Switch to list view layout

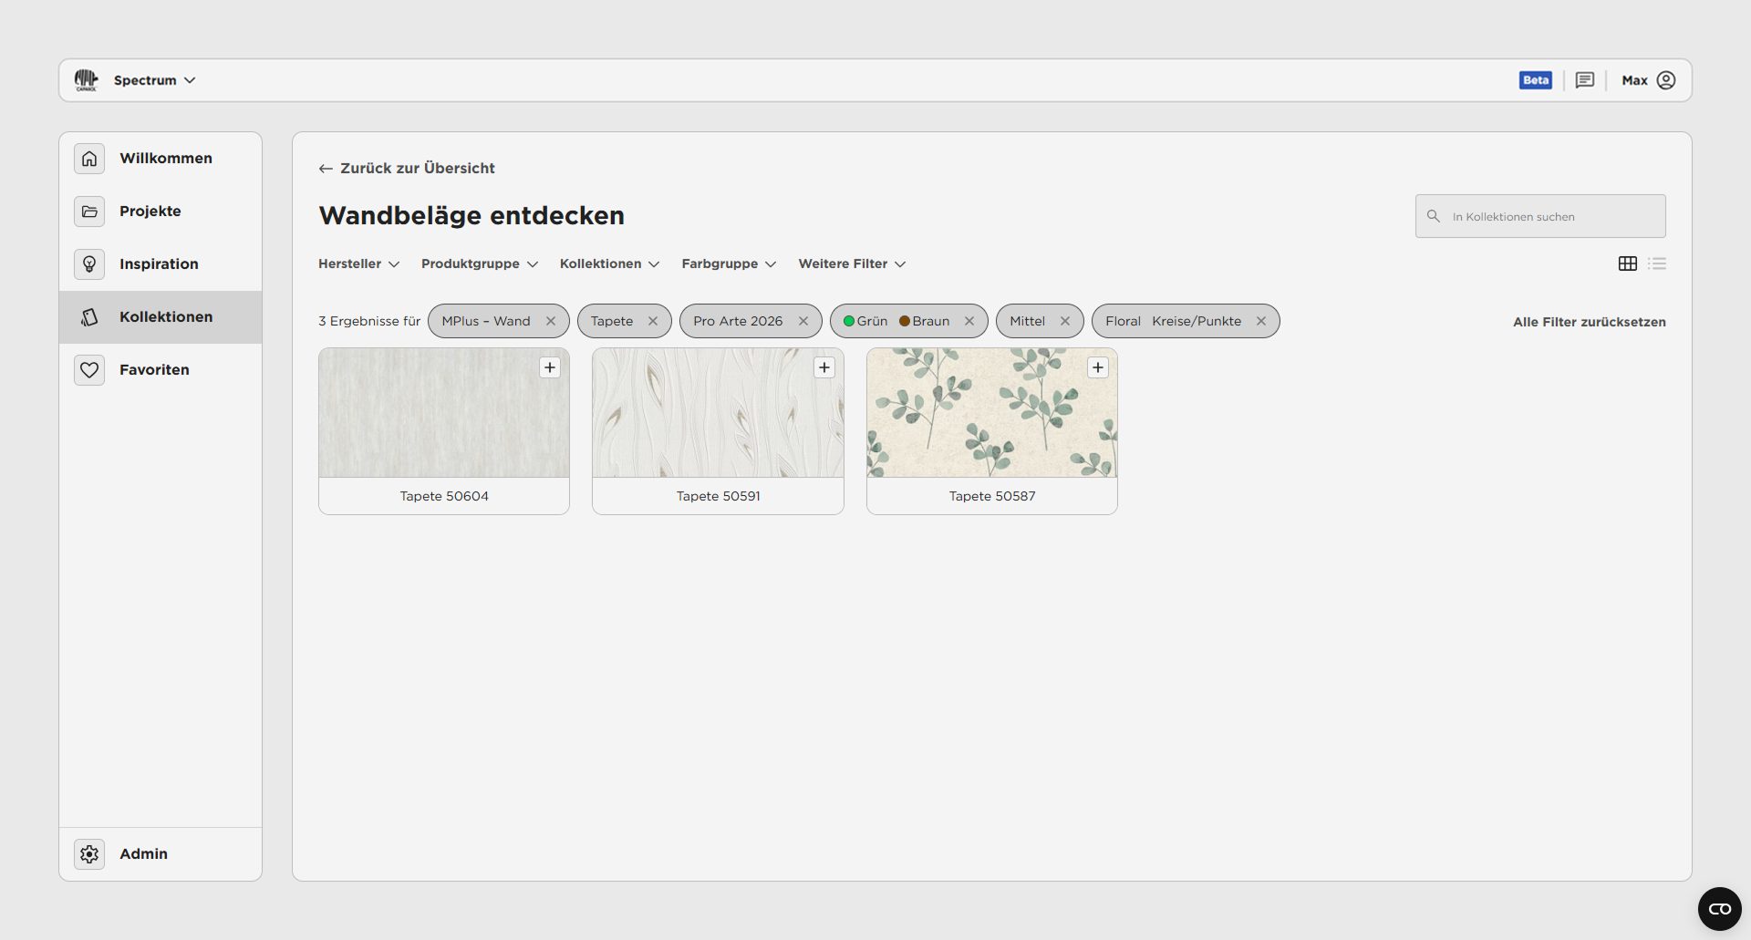point(1657,263)
